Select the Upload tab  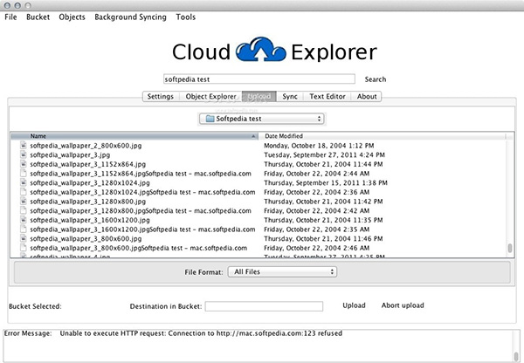[x=259, y=97]
